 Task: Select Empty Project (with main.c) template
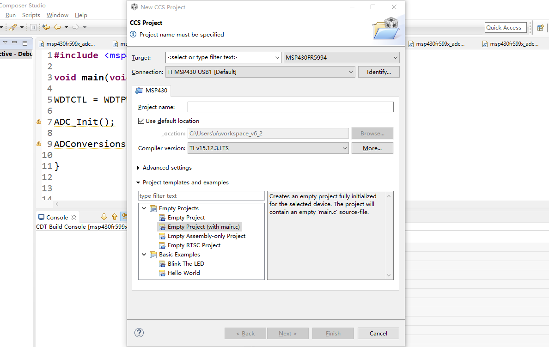point(203,227)
